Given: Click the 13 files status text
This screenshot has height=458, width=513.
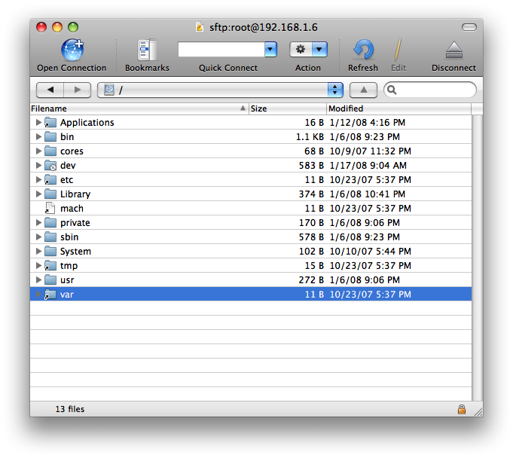Looking at the screenshot, I should click(x=70, y=409).
